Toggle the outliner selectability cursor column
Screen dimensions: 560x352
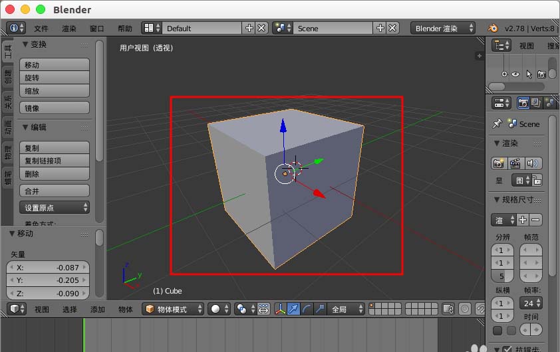coord(529,74)
